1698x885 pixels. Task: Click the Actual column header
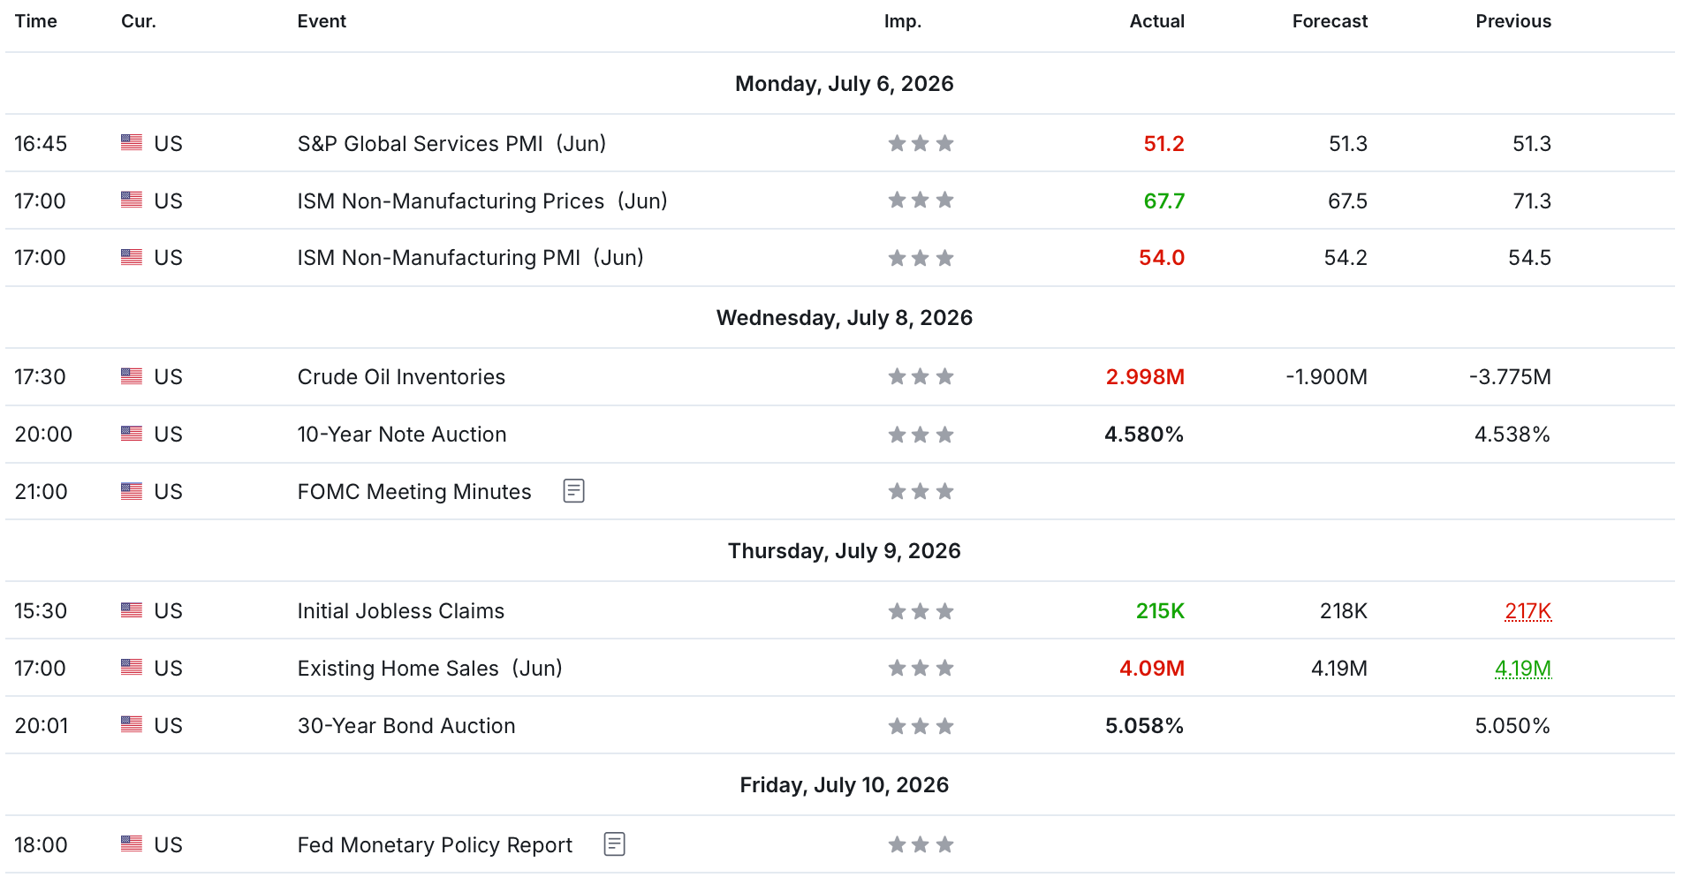coord(1156,21)
